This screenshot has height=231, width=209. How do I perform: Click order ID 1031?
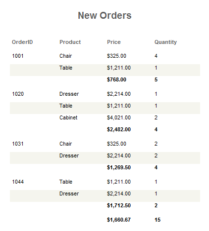pyautogui.click(x=18, y=144)
